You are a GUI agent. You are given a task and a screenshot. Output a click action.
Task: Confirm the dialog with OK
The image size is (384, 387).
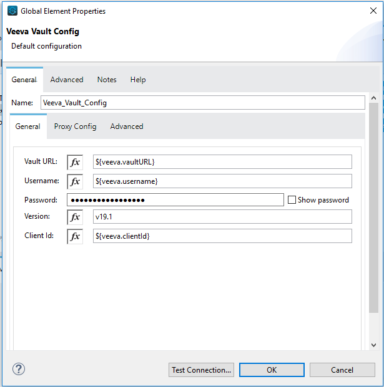click(x=272, y=370)
